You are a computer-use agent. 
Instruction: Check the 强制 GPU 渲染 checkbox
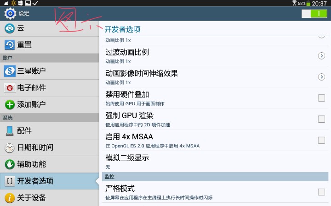pyautogui.click(x=321, y=119)
